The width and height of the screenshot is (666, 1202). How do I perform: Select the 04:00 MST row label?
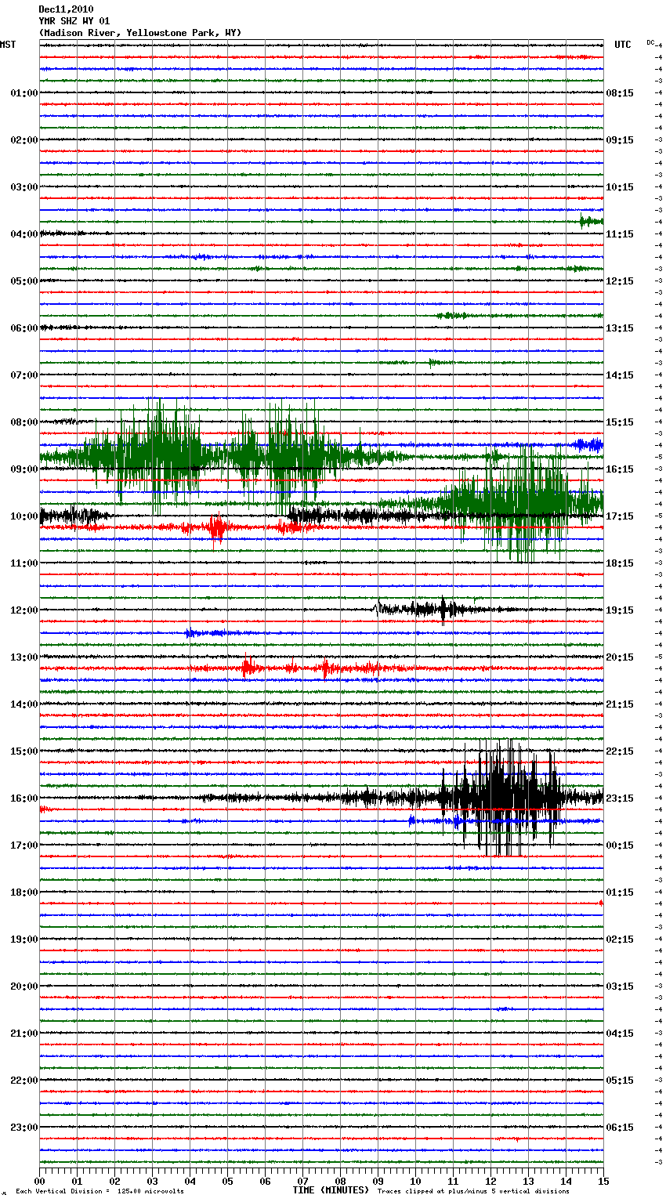pyautogui.click(x=24, y=234)
